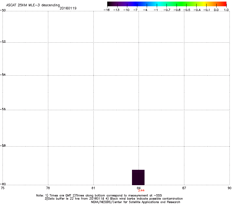Click the -52 latitude axis label
232x204 pixels.
(x=3, y=42)
